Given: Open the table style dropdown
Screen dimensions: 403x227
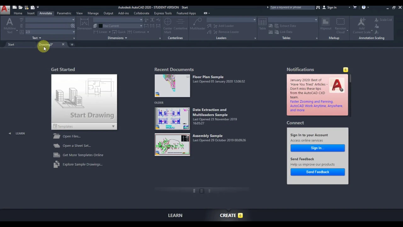Looking at the screenshot, I should click(x=316, y=20).
